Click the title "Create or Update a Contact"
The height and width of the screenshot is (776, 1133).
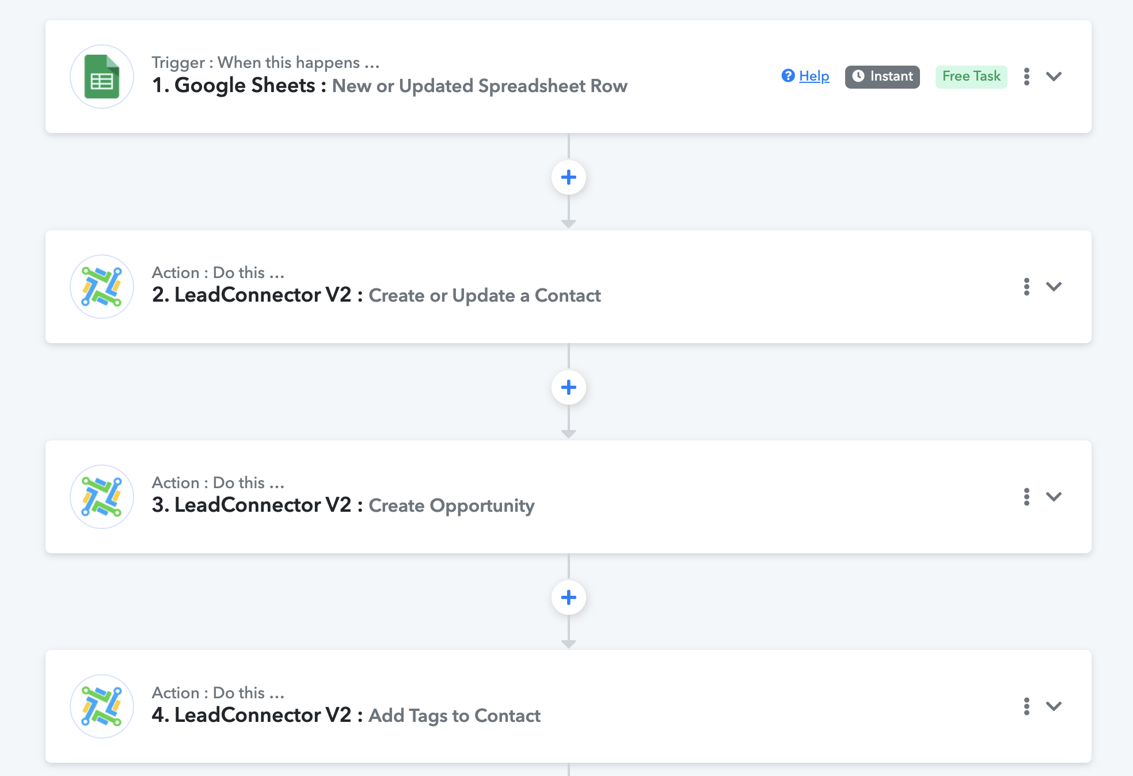[x=485, y=296]
